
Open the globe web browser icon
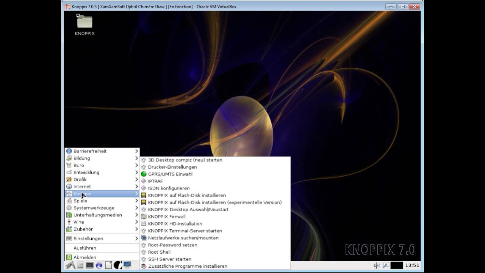99,265
